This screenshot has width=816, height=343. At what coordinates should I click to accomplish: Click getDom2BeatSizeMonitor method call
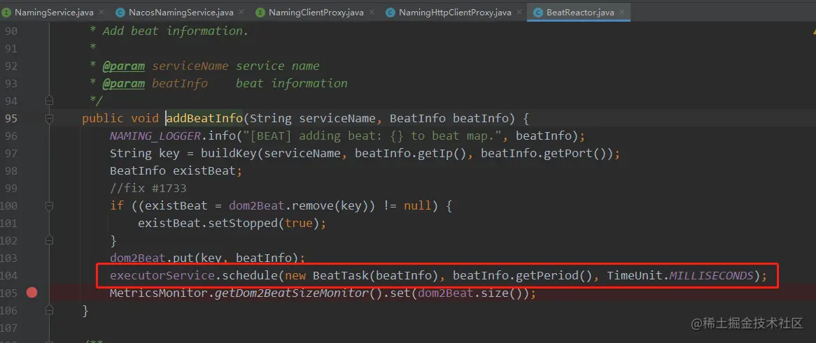291,293
